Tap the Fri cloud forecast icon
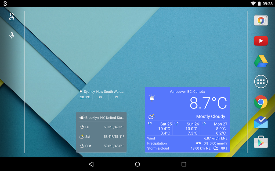This screenshot has height=171, width=275. click(82, 127)
